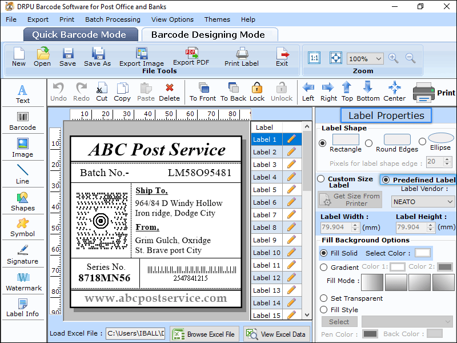
Task: Pick the Fill Solid select color swatch
Action: point(423,253)
